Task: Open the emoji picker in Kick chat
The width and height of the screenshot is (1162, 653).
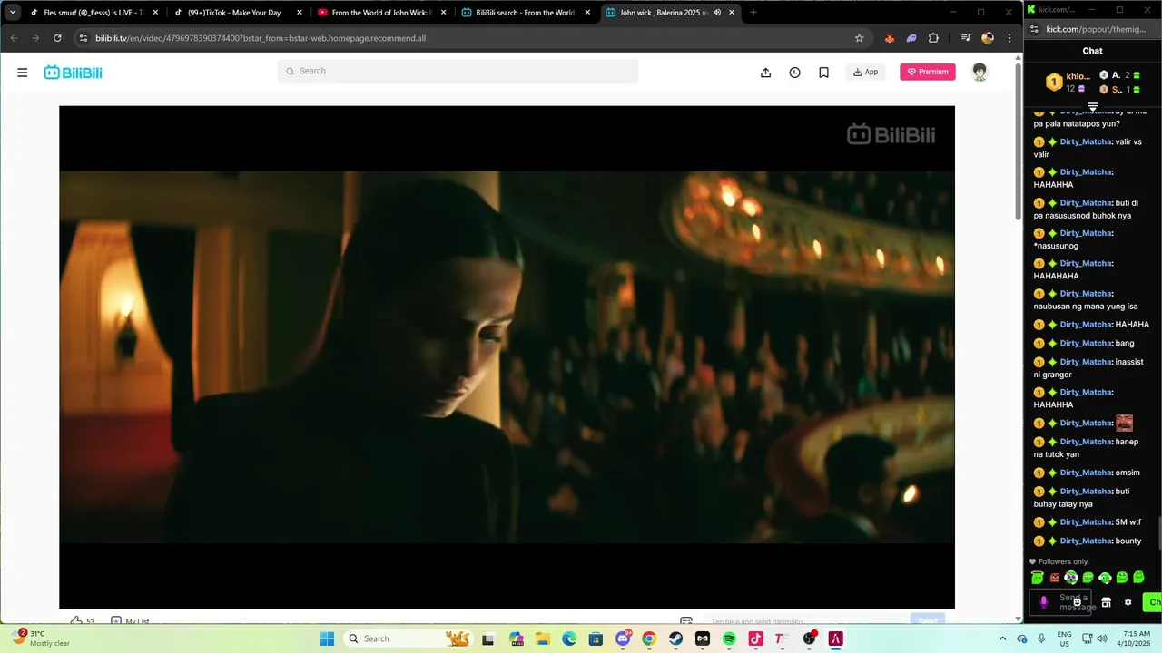Action: 1078,602
